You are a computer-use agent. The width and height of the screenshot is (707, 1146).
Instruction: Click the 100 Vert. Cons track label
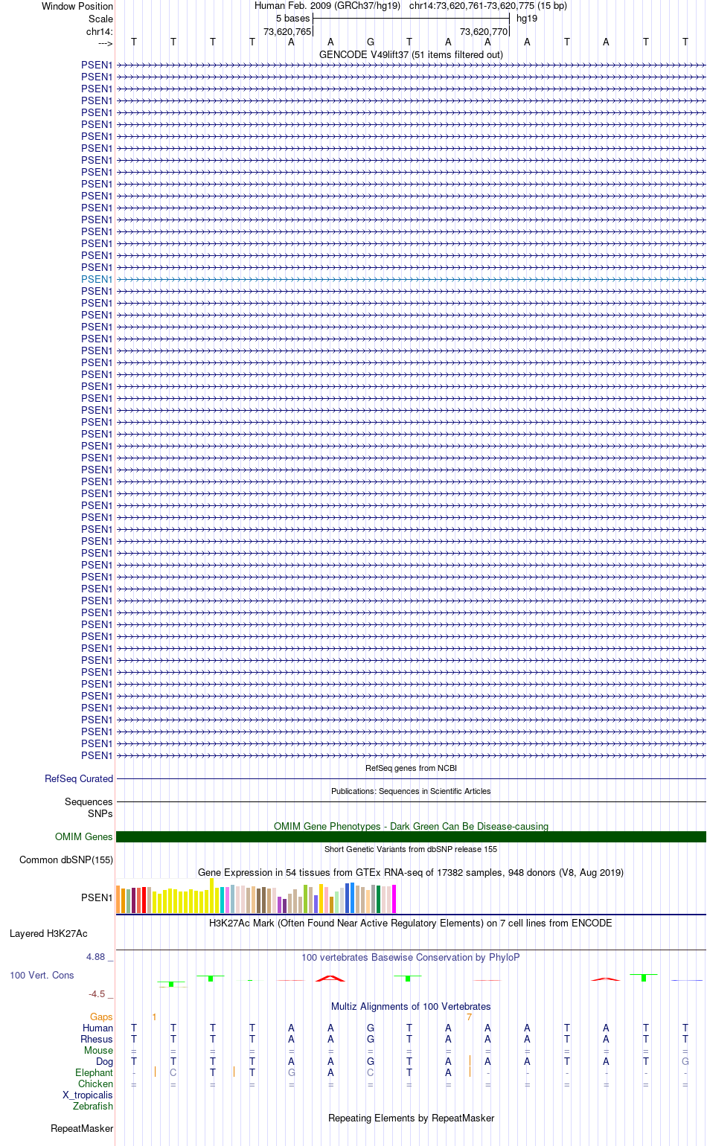(42, 975)
